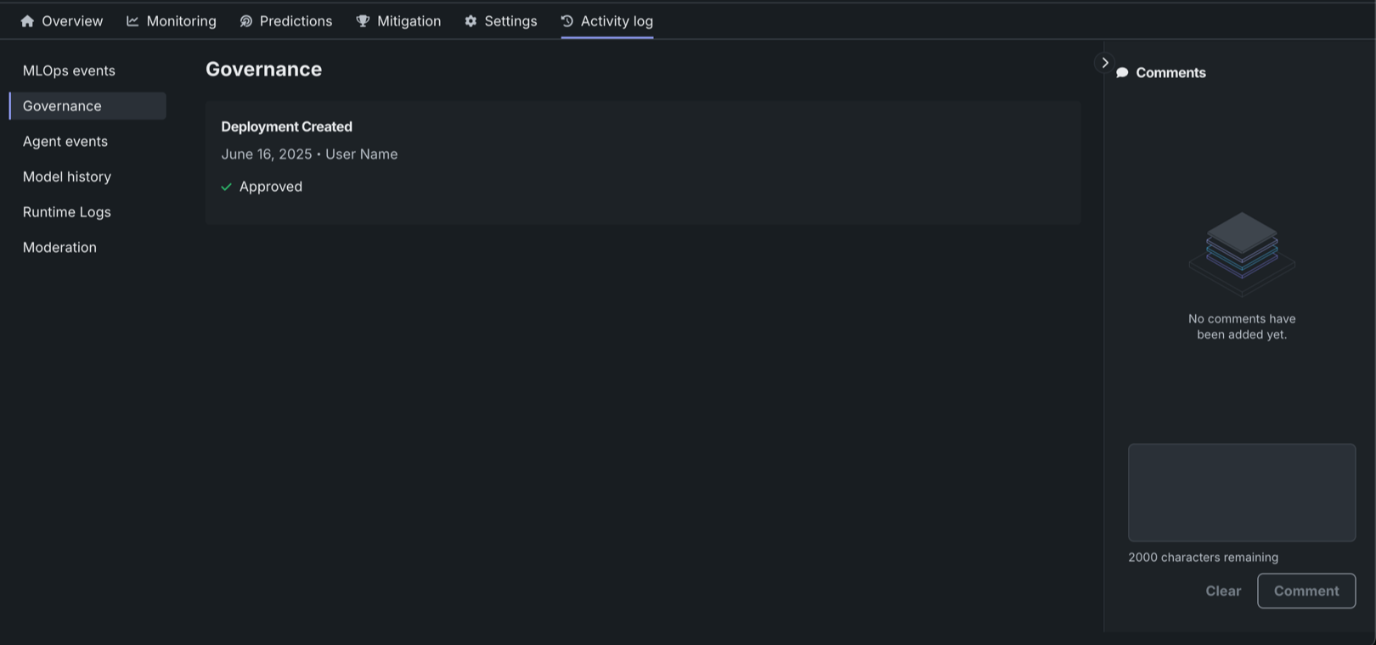1376x645 pixels.
Task: Click the Comments speech bubble icon
Action: pos(1122,73)
